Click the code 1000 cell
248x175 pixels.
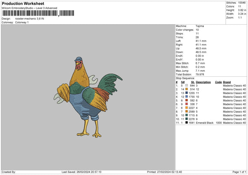coord(219,123)
